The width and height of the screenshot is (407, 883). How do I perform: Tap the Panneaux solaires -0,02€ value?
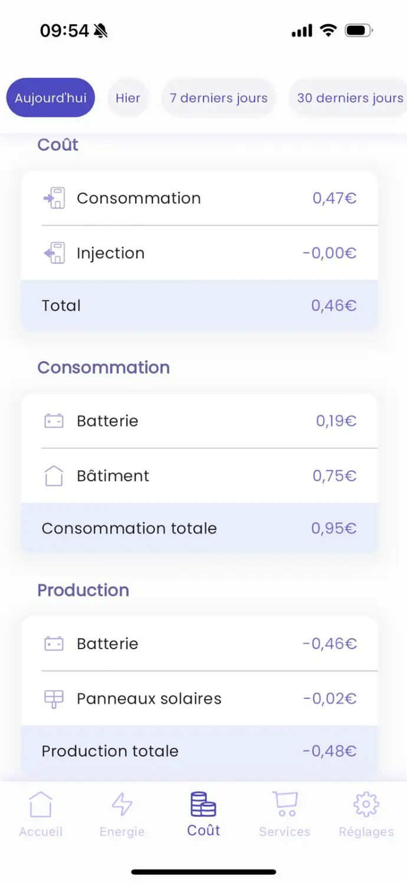pyautogui.click(x=330, y=699)
